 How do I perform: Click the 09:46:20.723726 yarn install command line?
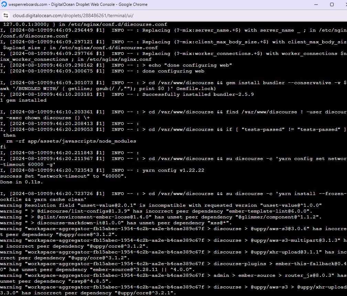pyautogui.click(x=173, y=194)
